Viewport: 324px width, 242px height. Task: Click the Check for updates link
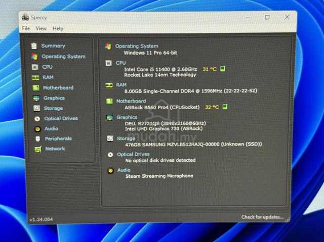point(262,217)
